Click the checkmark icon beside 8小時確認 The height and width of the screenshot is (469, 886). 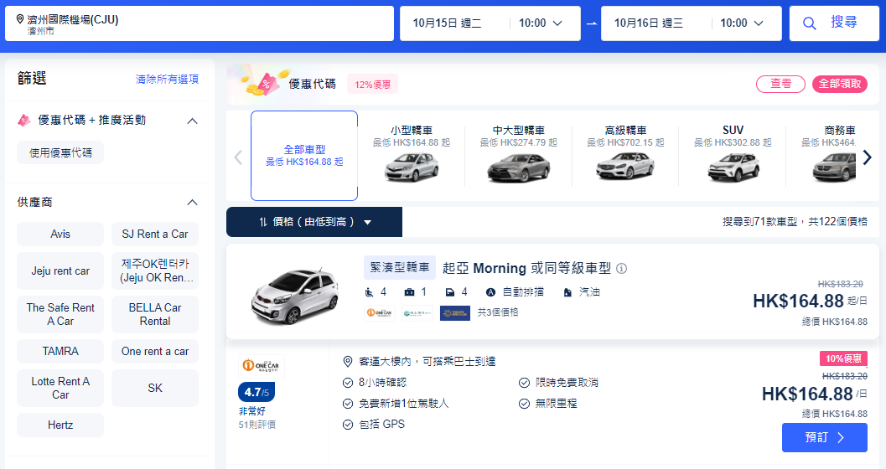click(348, 383)
